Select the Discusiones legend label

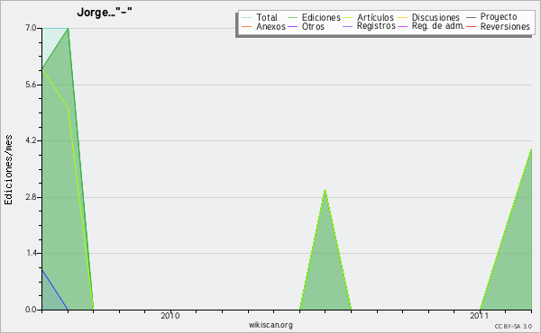click(x=436, y=17)
